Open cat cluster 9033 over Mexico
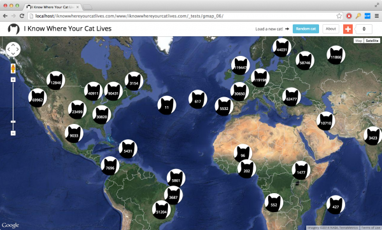Image resolution: width=382 pixels, height=230 pixels. [x=74, y=133]
